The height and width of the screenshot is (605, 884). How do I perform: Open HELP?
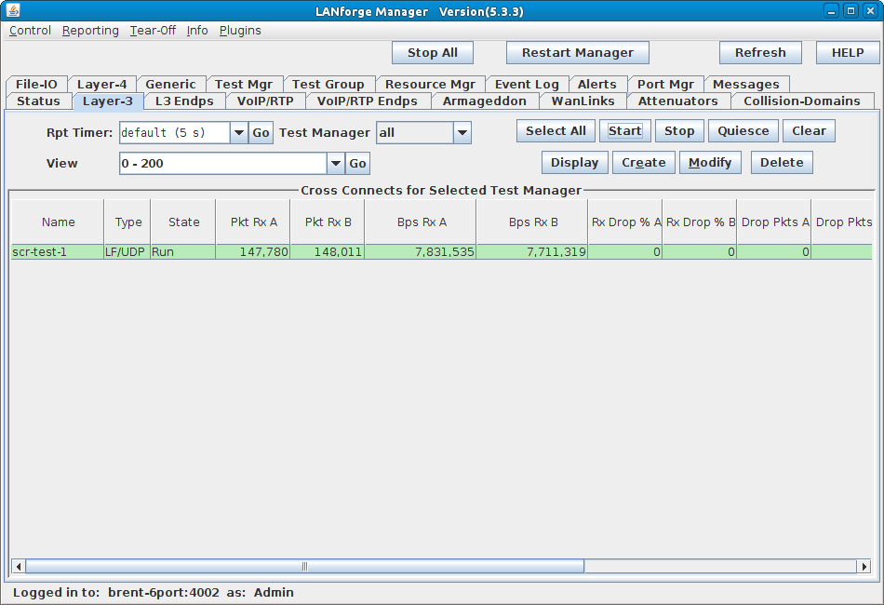[848, 52]
